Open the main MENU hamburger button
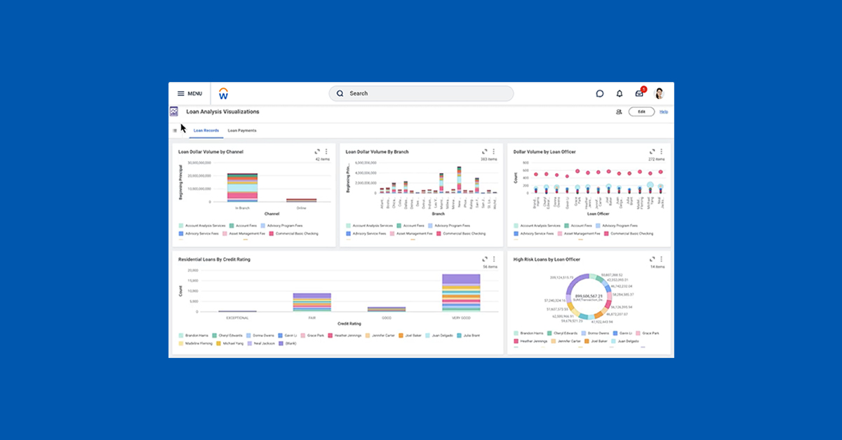Viewport: 842px width, 440px height. click(189, 93)
